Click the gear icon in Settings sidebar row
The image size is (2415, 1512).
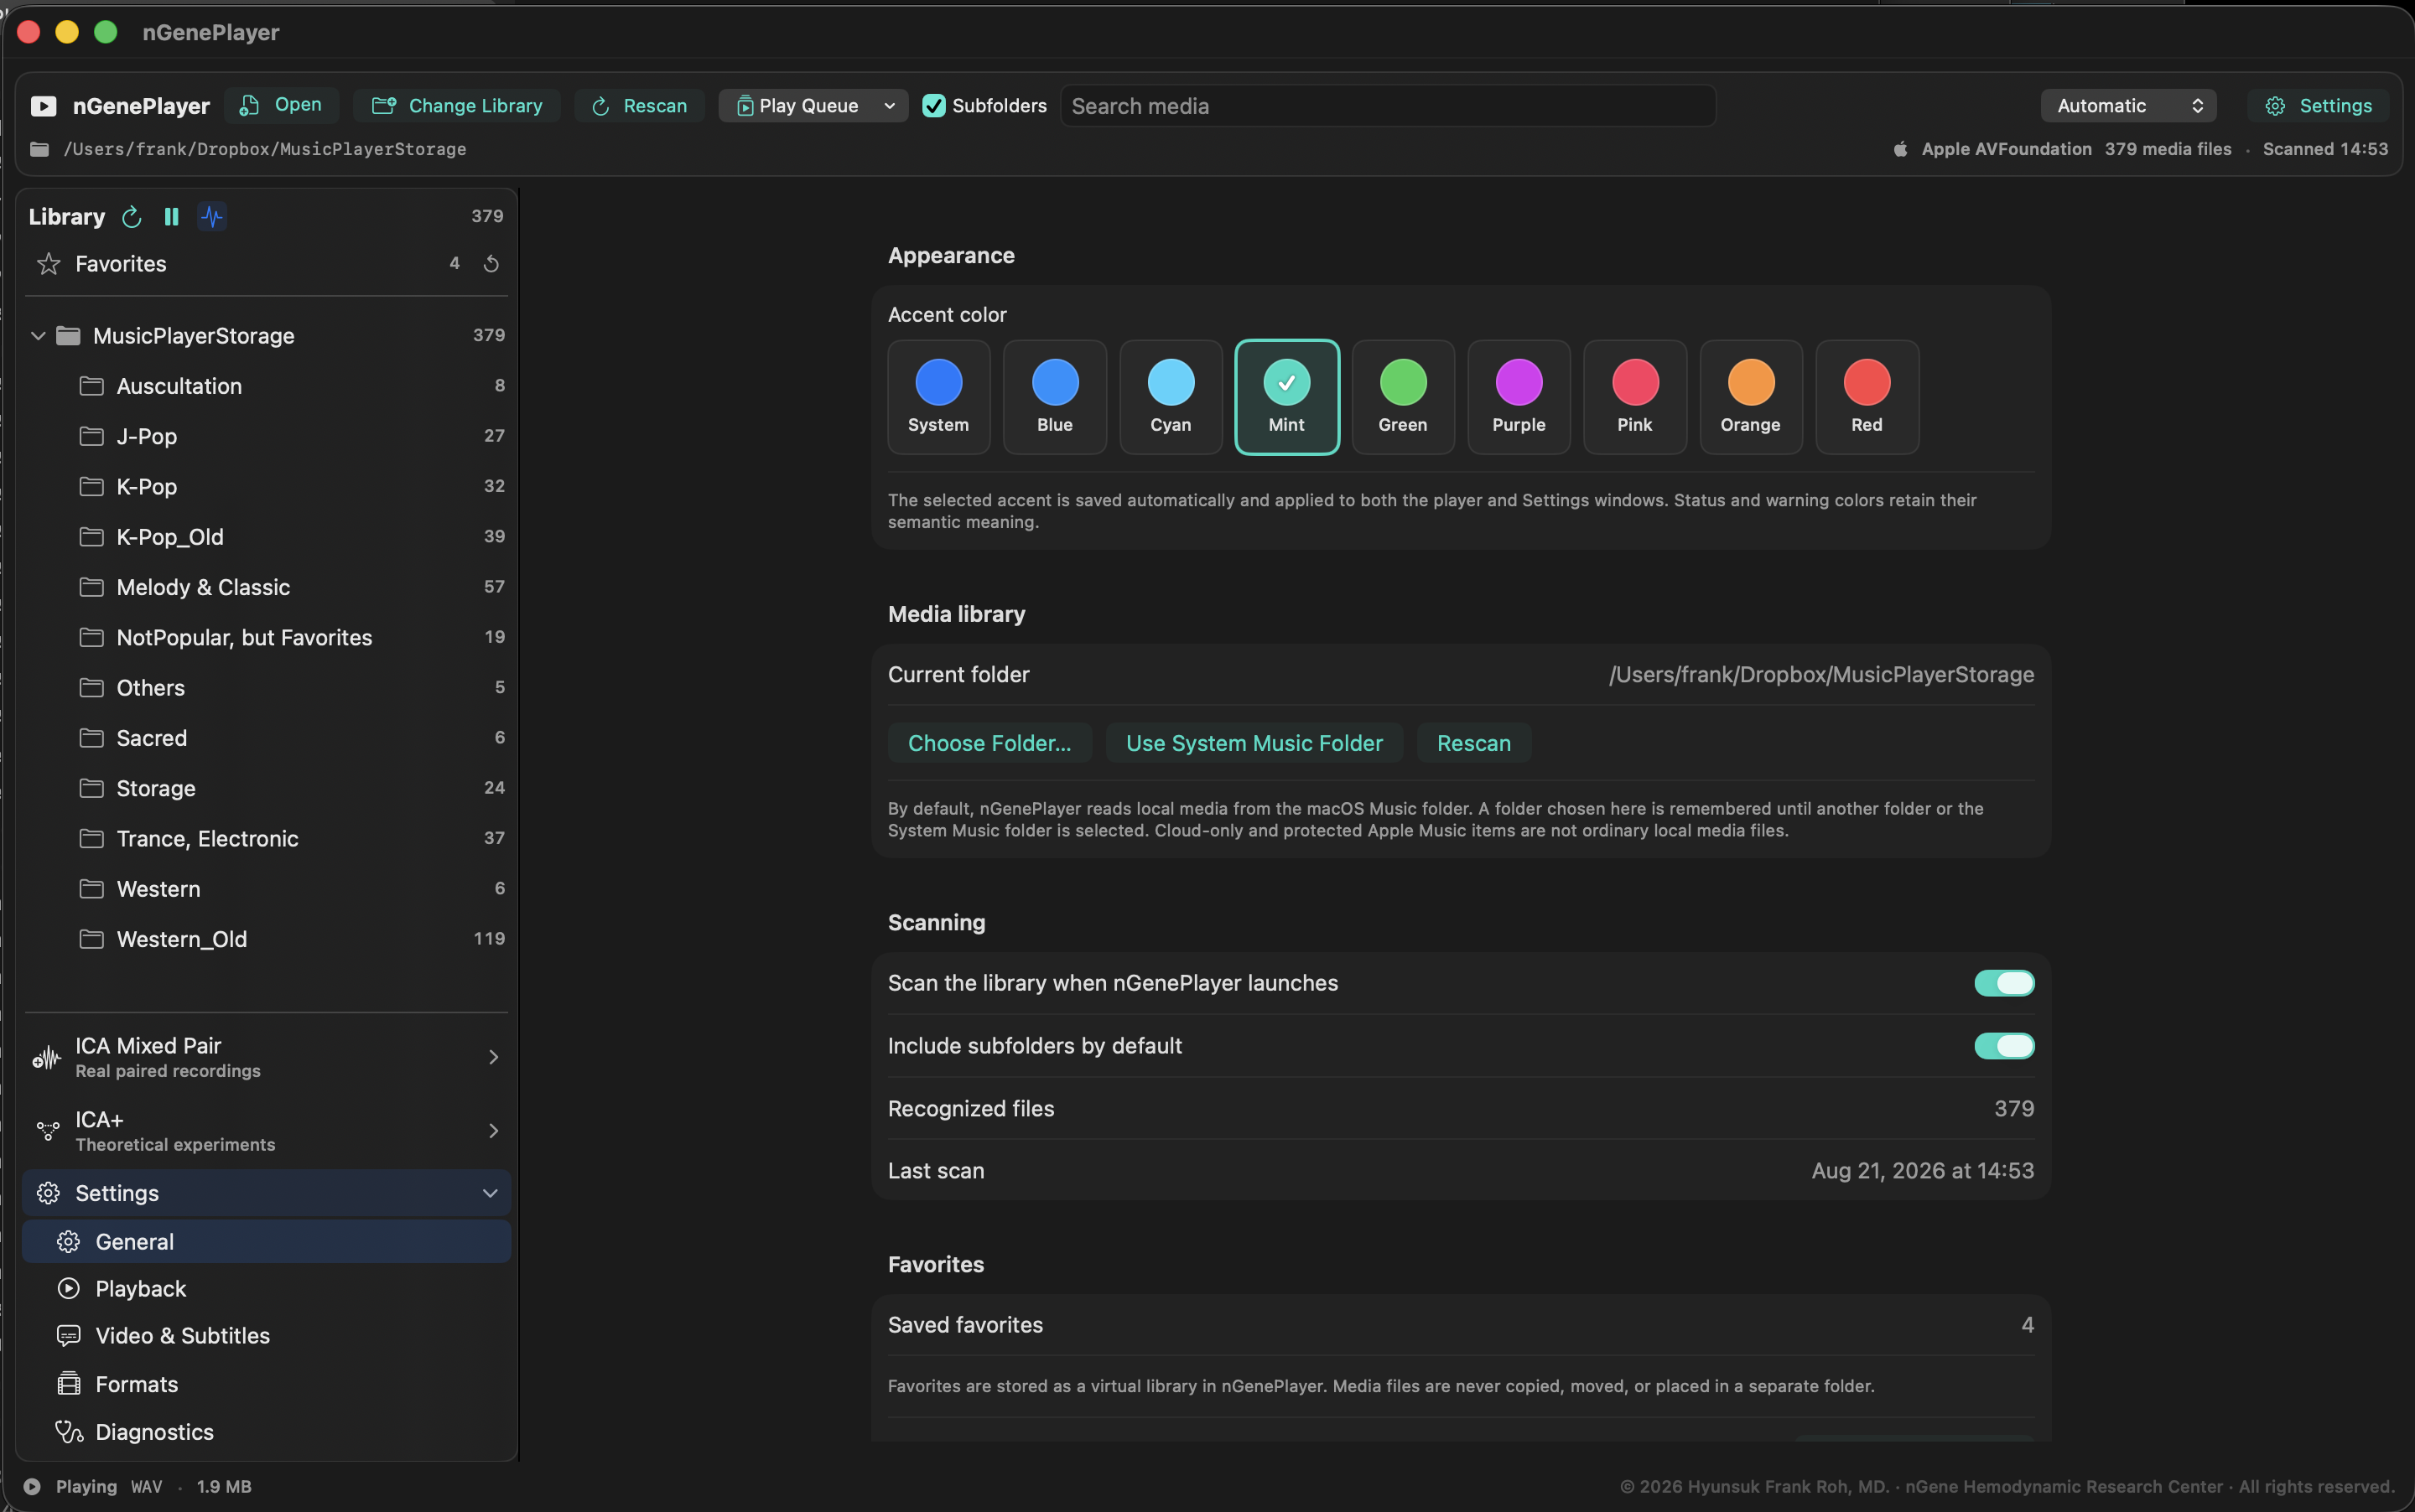(x=48, y=1193)
